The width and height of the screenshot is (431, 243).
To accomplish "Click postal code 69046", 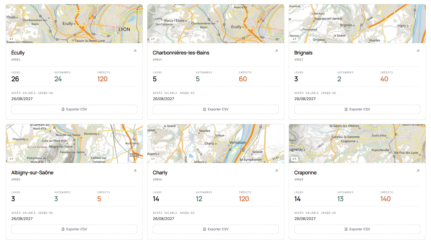I will 157,179.
